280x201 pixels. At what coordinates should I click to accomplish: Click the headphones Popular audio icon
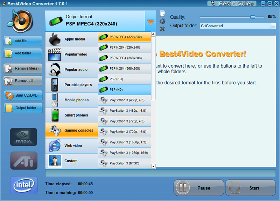pos(55,69)
